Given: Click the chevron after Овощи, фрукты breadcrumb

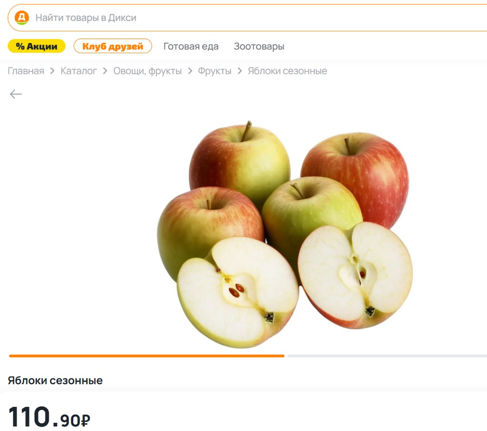Looking at the screenshot, I should click(190, 71).
